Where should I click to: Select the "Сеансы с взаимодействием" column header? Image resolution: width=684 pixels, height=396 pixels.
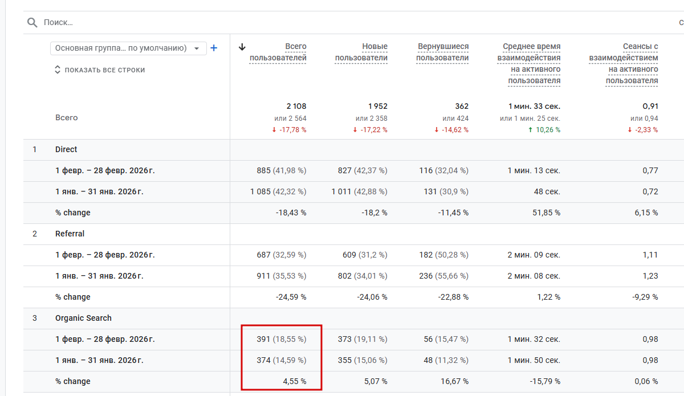[x=624, y=63]
